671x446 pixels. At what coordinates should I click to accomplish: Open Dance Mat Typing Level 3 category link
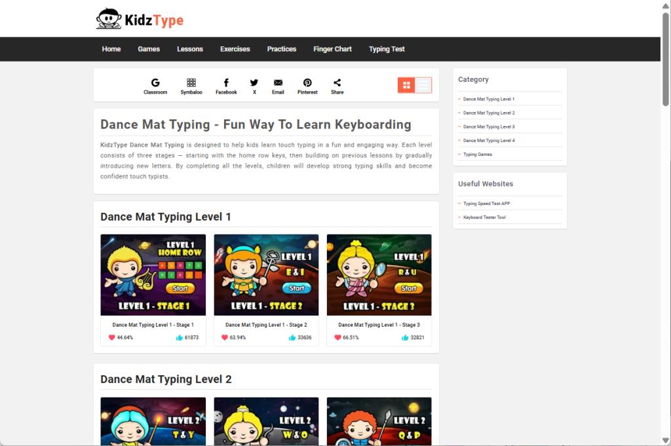click(x=489, y=127)
